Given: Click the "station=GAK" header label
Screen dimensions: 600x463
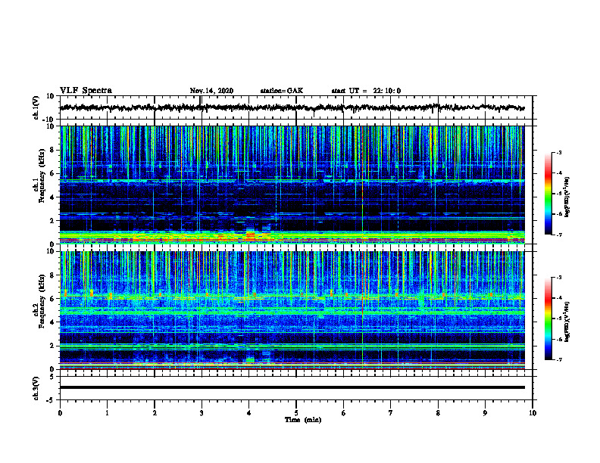Looking at the screenshot, I should [x=282, y=91].
